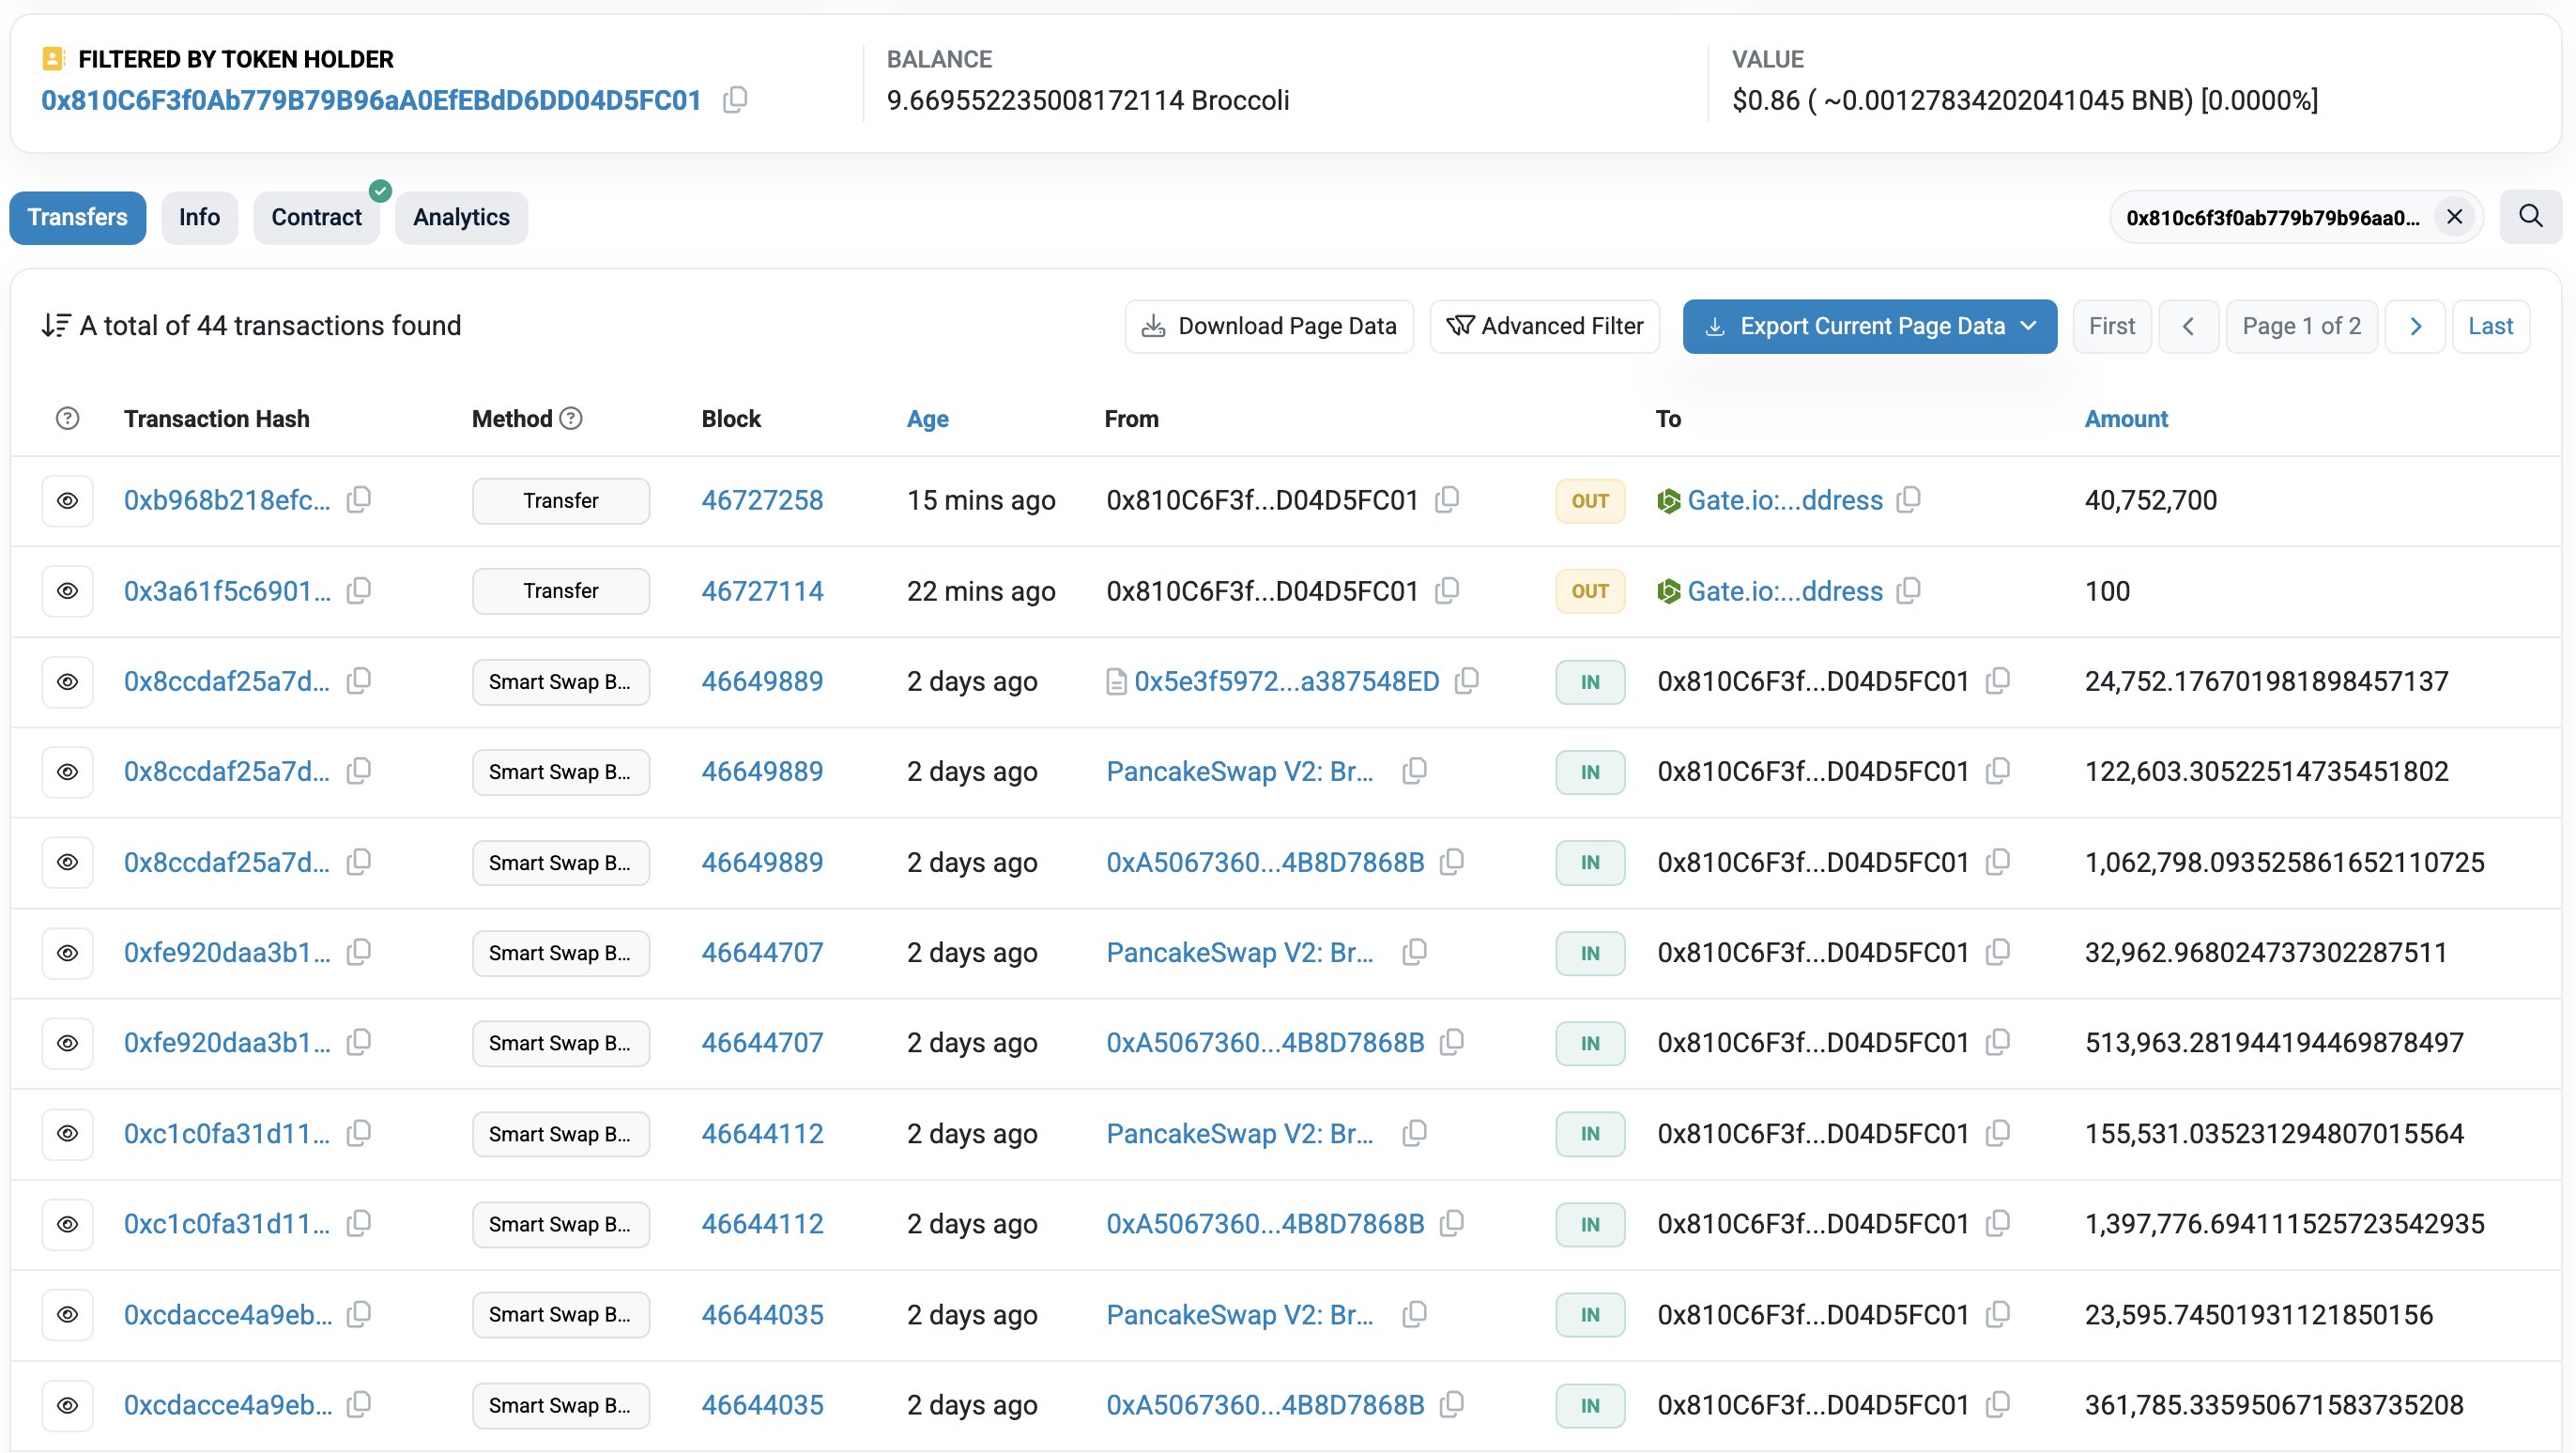Open the Analytics tab
This screenshot has width=2576, height=1453.
[462, 217]
